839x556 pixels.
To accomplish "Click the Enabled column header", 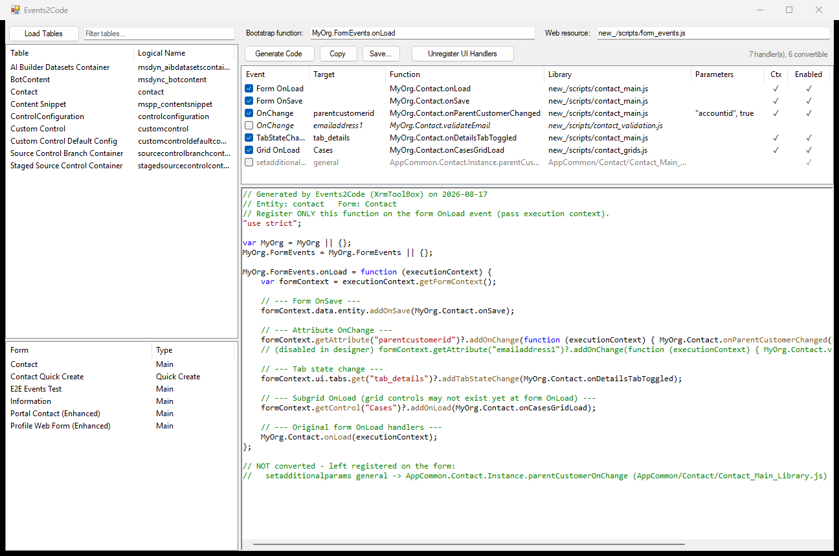I will tap(809, 74).
